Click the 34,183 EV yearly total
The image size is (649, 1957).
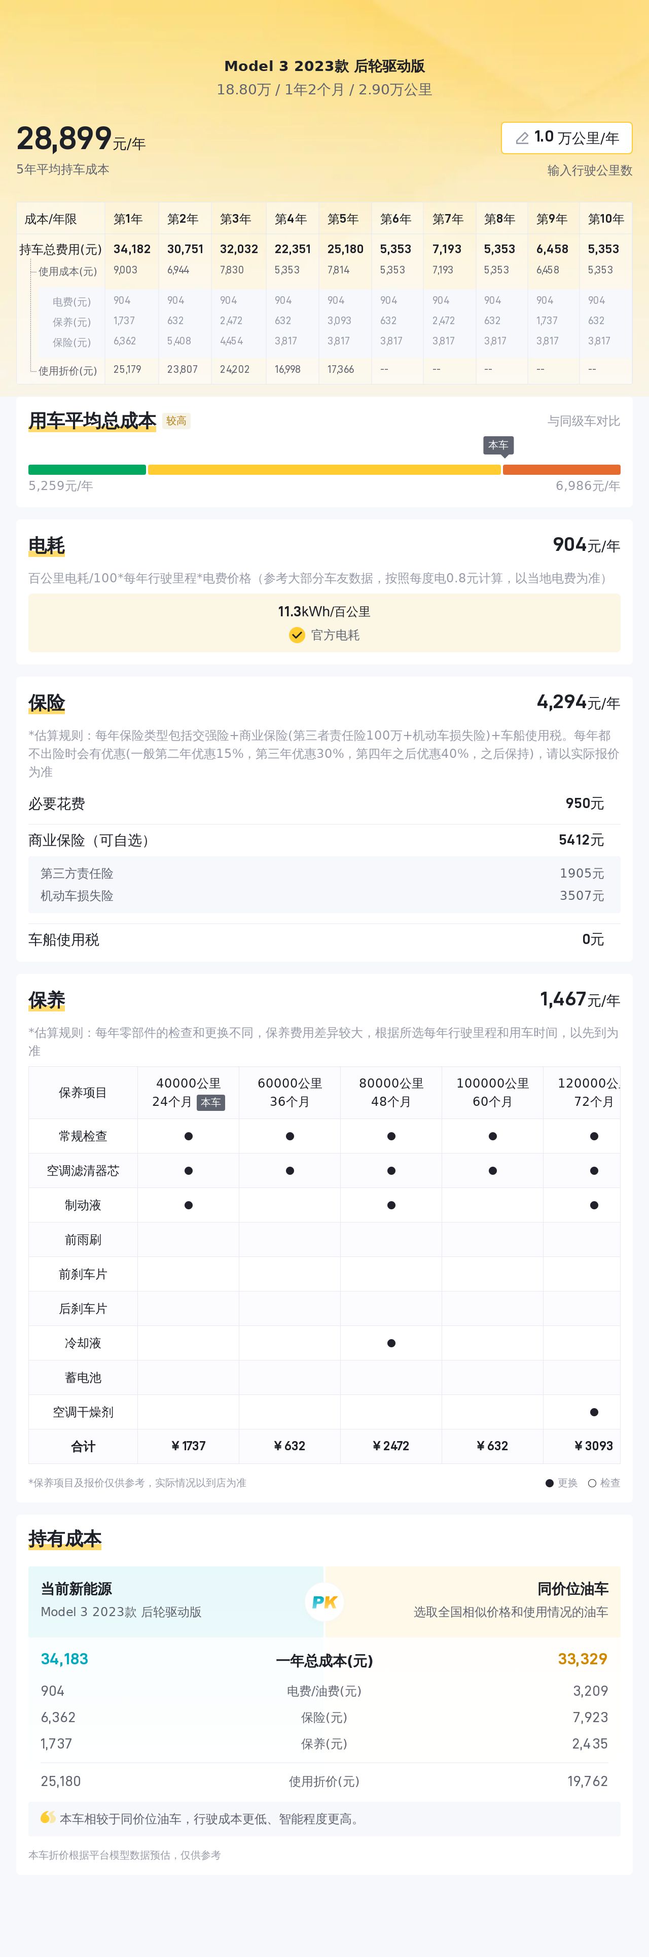click(x=64, y=1658)
